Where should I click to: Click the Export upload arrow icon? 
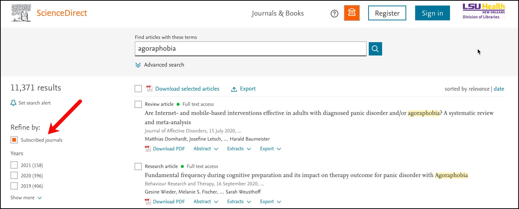pyautogui.click(x=234, y=89)
